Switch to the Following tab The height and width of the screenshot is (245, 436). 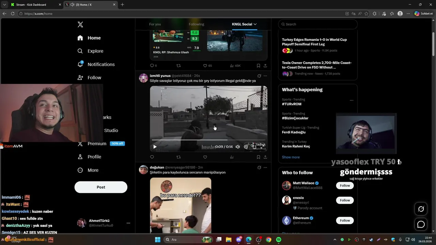point(197,24)
